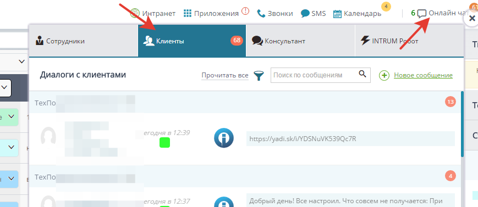Open the funnel filter icon

coord(259,75)
